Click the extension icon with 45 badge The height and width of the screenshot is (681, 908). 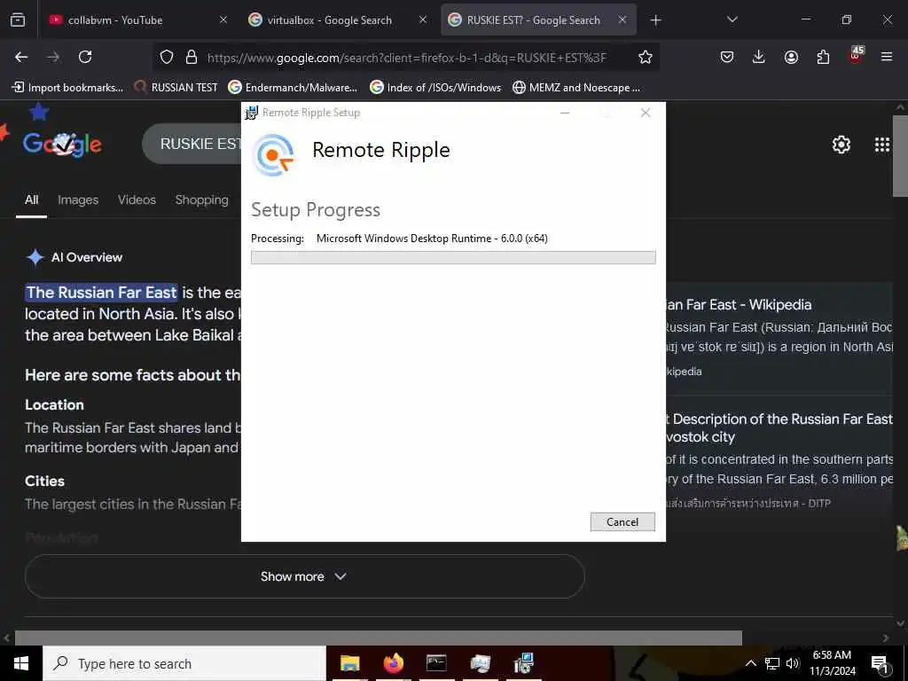(x=856, y=55)
